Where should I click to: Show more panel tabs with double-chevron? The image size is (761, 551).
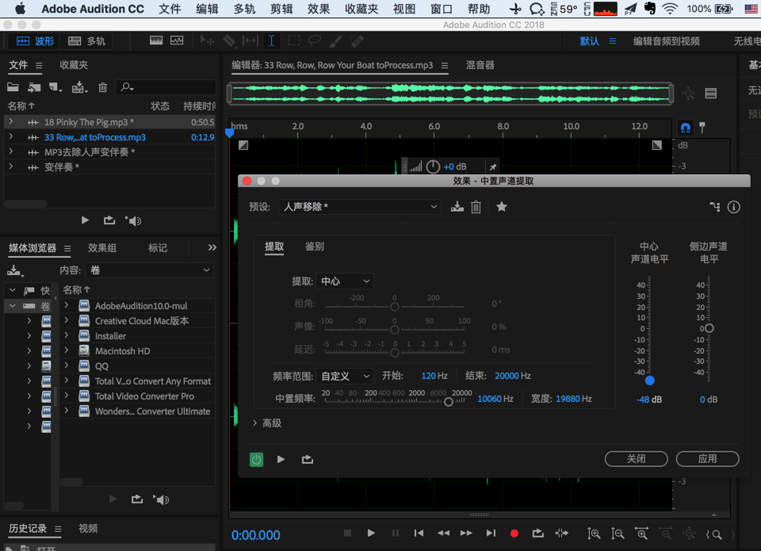[x=212, y=247]
